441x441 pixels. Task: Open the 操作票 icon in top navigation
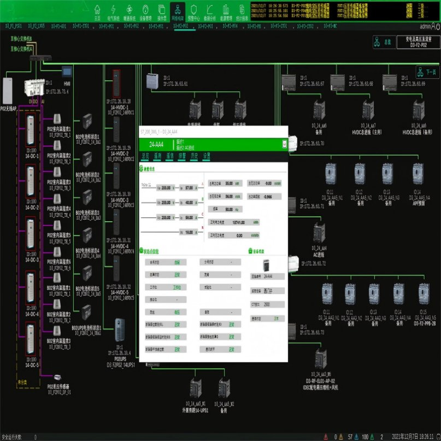(162, 10)
